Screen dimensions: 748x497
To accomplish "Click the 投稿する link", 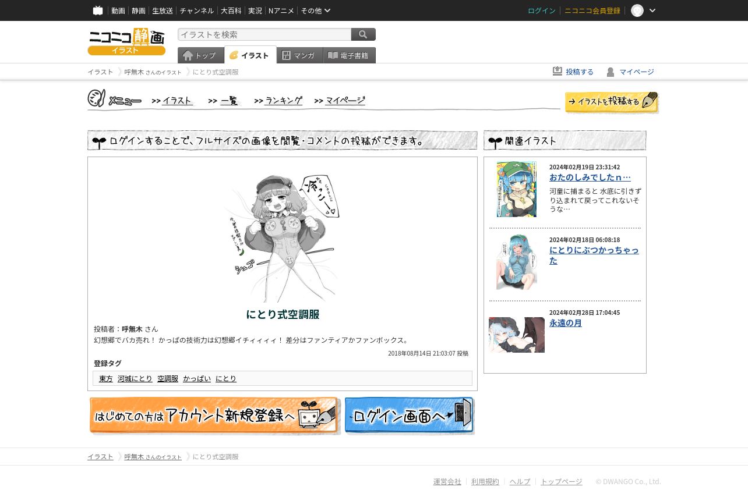I will click(580, 72).
